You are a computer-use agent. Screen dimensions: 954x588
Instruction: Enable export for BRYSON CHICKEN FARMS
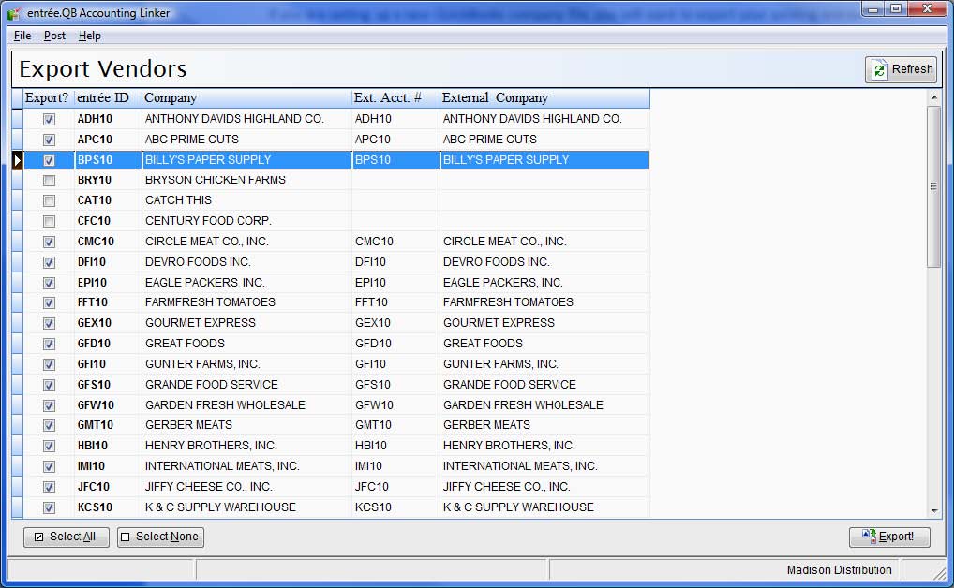(x=48, y=180)
